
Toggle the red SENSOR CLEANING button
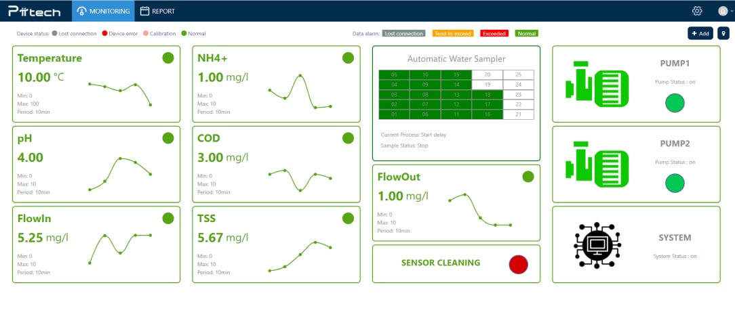tap(519, 264)
